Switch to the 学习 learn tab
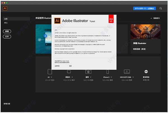Viewport: 168px width, 113px height. pyautogui.click(x=6, y=23)
